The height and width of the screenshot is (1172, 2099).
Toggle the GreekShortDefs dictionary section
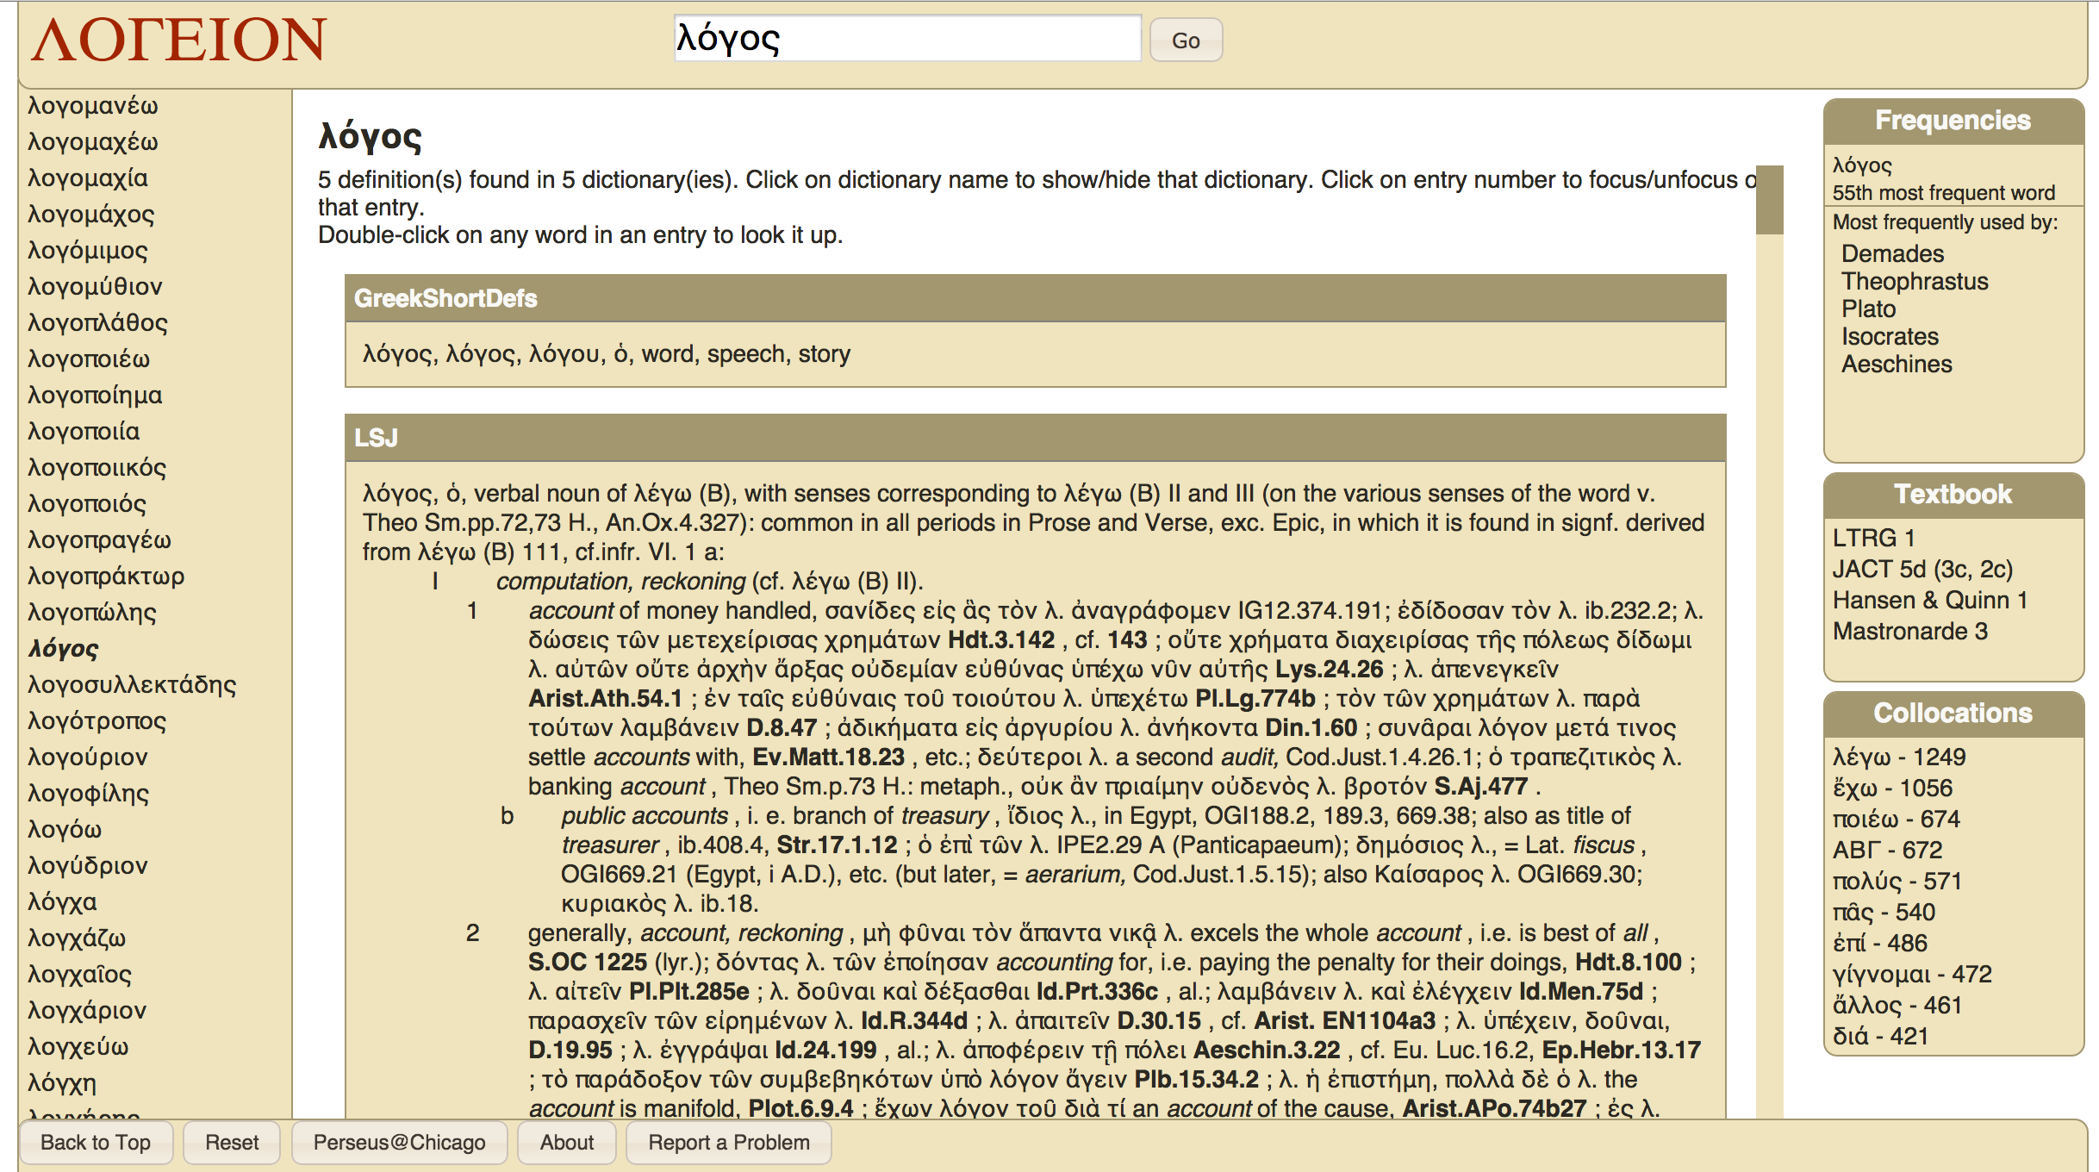point(445,298)
